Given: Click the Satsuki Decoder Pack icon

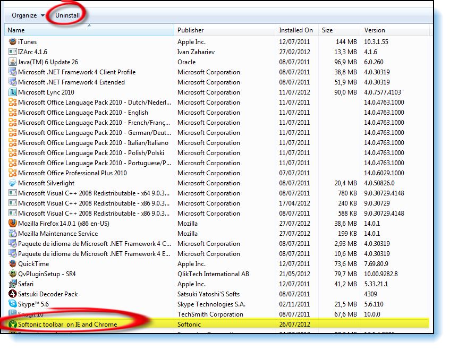Looking at the screenshot, I should click(x=13, y=294).
